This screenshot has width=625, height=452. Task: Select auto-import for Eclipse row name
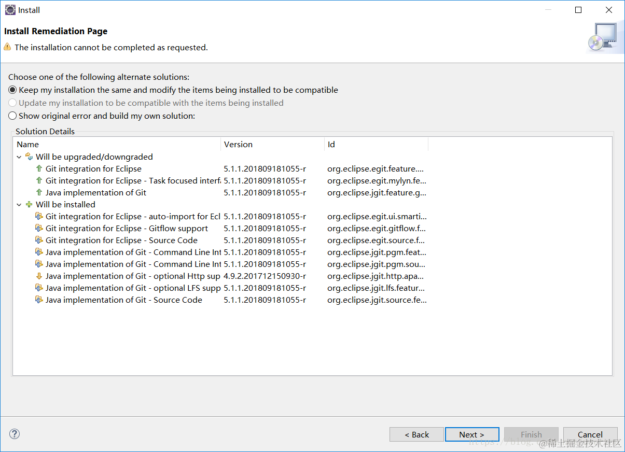pos(133,217)
